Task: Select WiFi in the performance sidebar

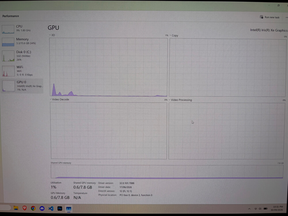Action: click(22, 71)
